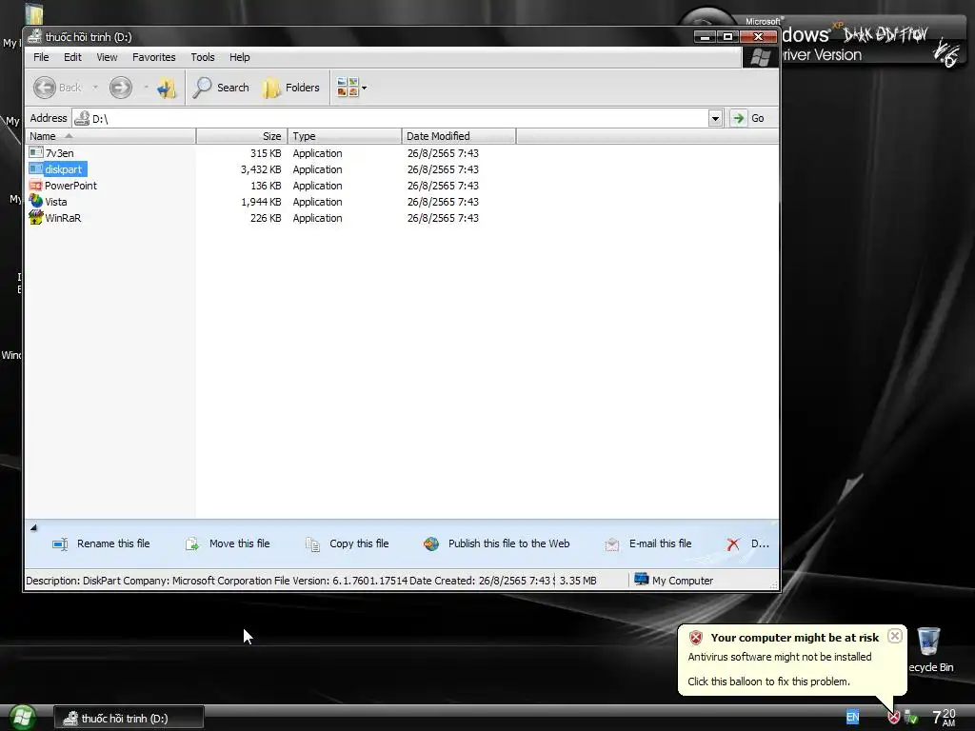Click the PowerPoint file name
This screenshot has height=731, width=975.
coord(70,186)
